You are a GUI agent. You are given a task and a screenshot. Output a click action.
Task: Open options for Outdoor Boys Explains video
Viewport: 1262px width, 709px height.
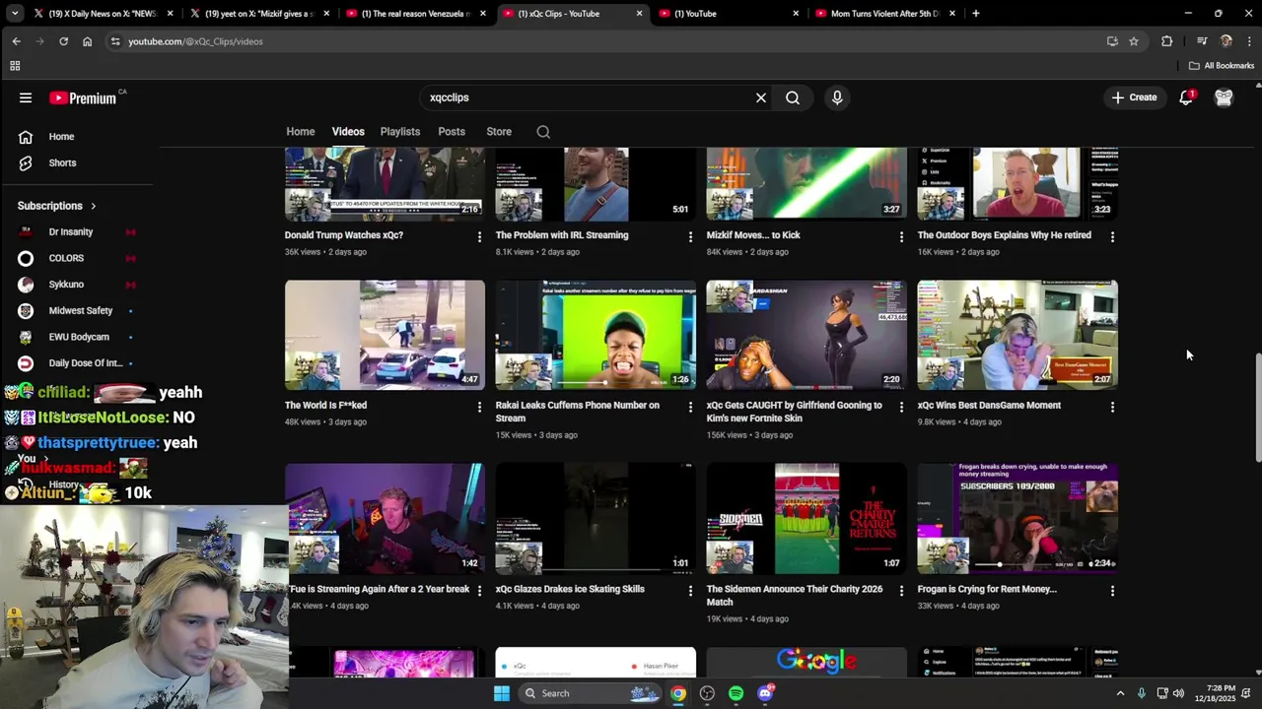pos(1112,236)
